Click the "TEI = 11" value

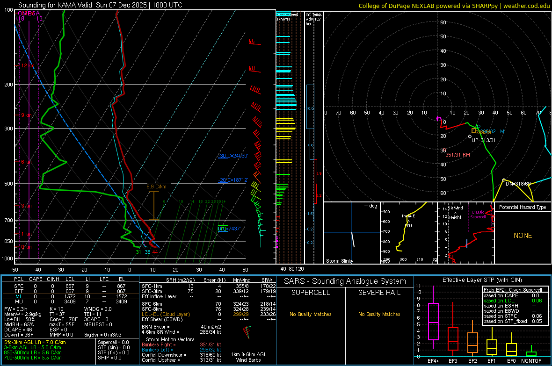pos(93,314)
